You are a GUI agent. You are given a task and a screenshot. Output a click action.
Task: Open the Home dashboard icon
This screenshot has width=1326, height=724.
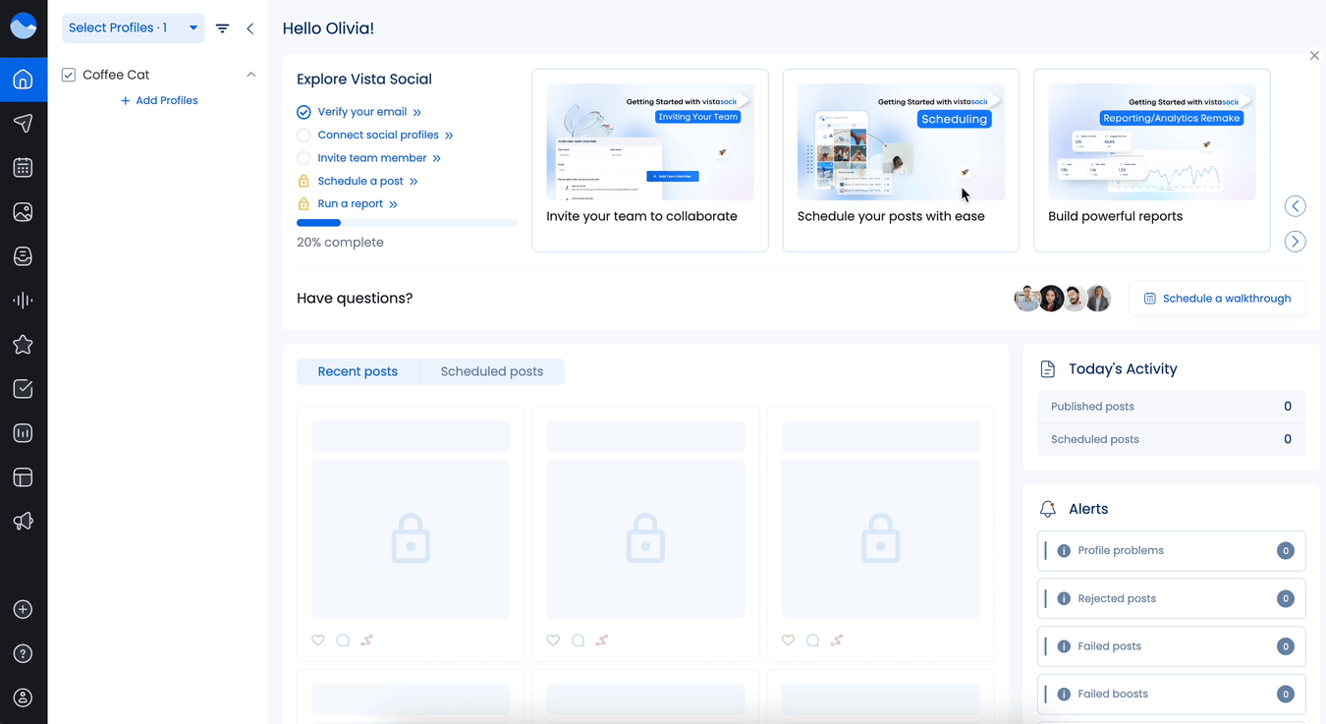coord(24,80)
